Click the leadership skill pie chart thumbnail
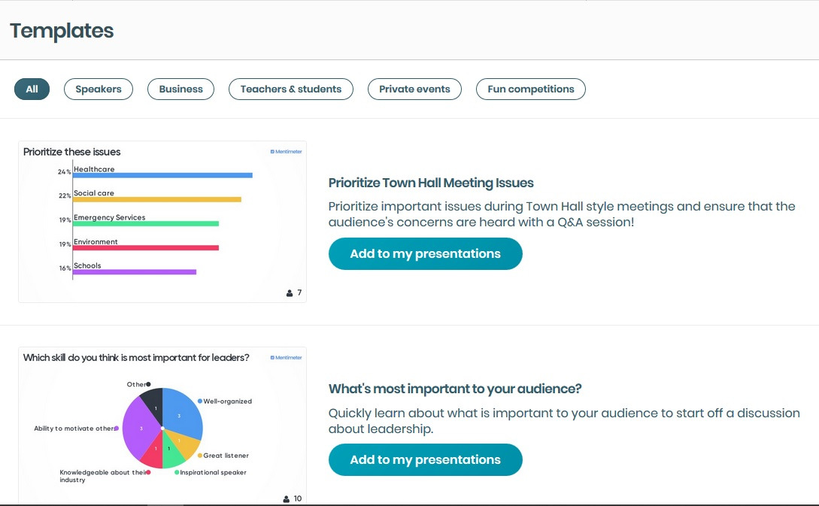 point(162,426)
